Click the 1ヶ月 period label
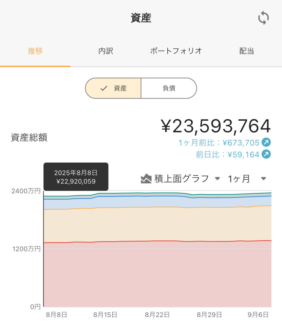The image size is (282, 335). coord(239,179)
